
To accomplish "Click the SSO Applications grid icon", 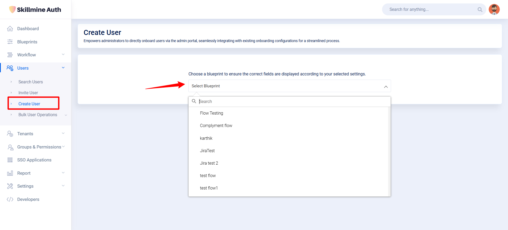I will [10, 160].
